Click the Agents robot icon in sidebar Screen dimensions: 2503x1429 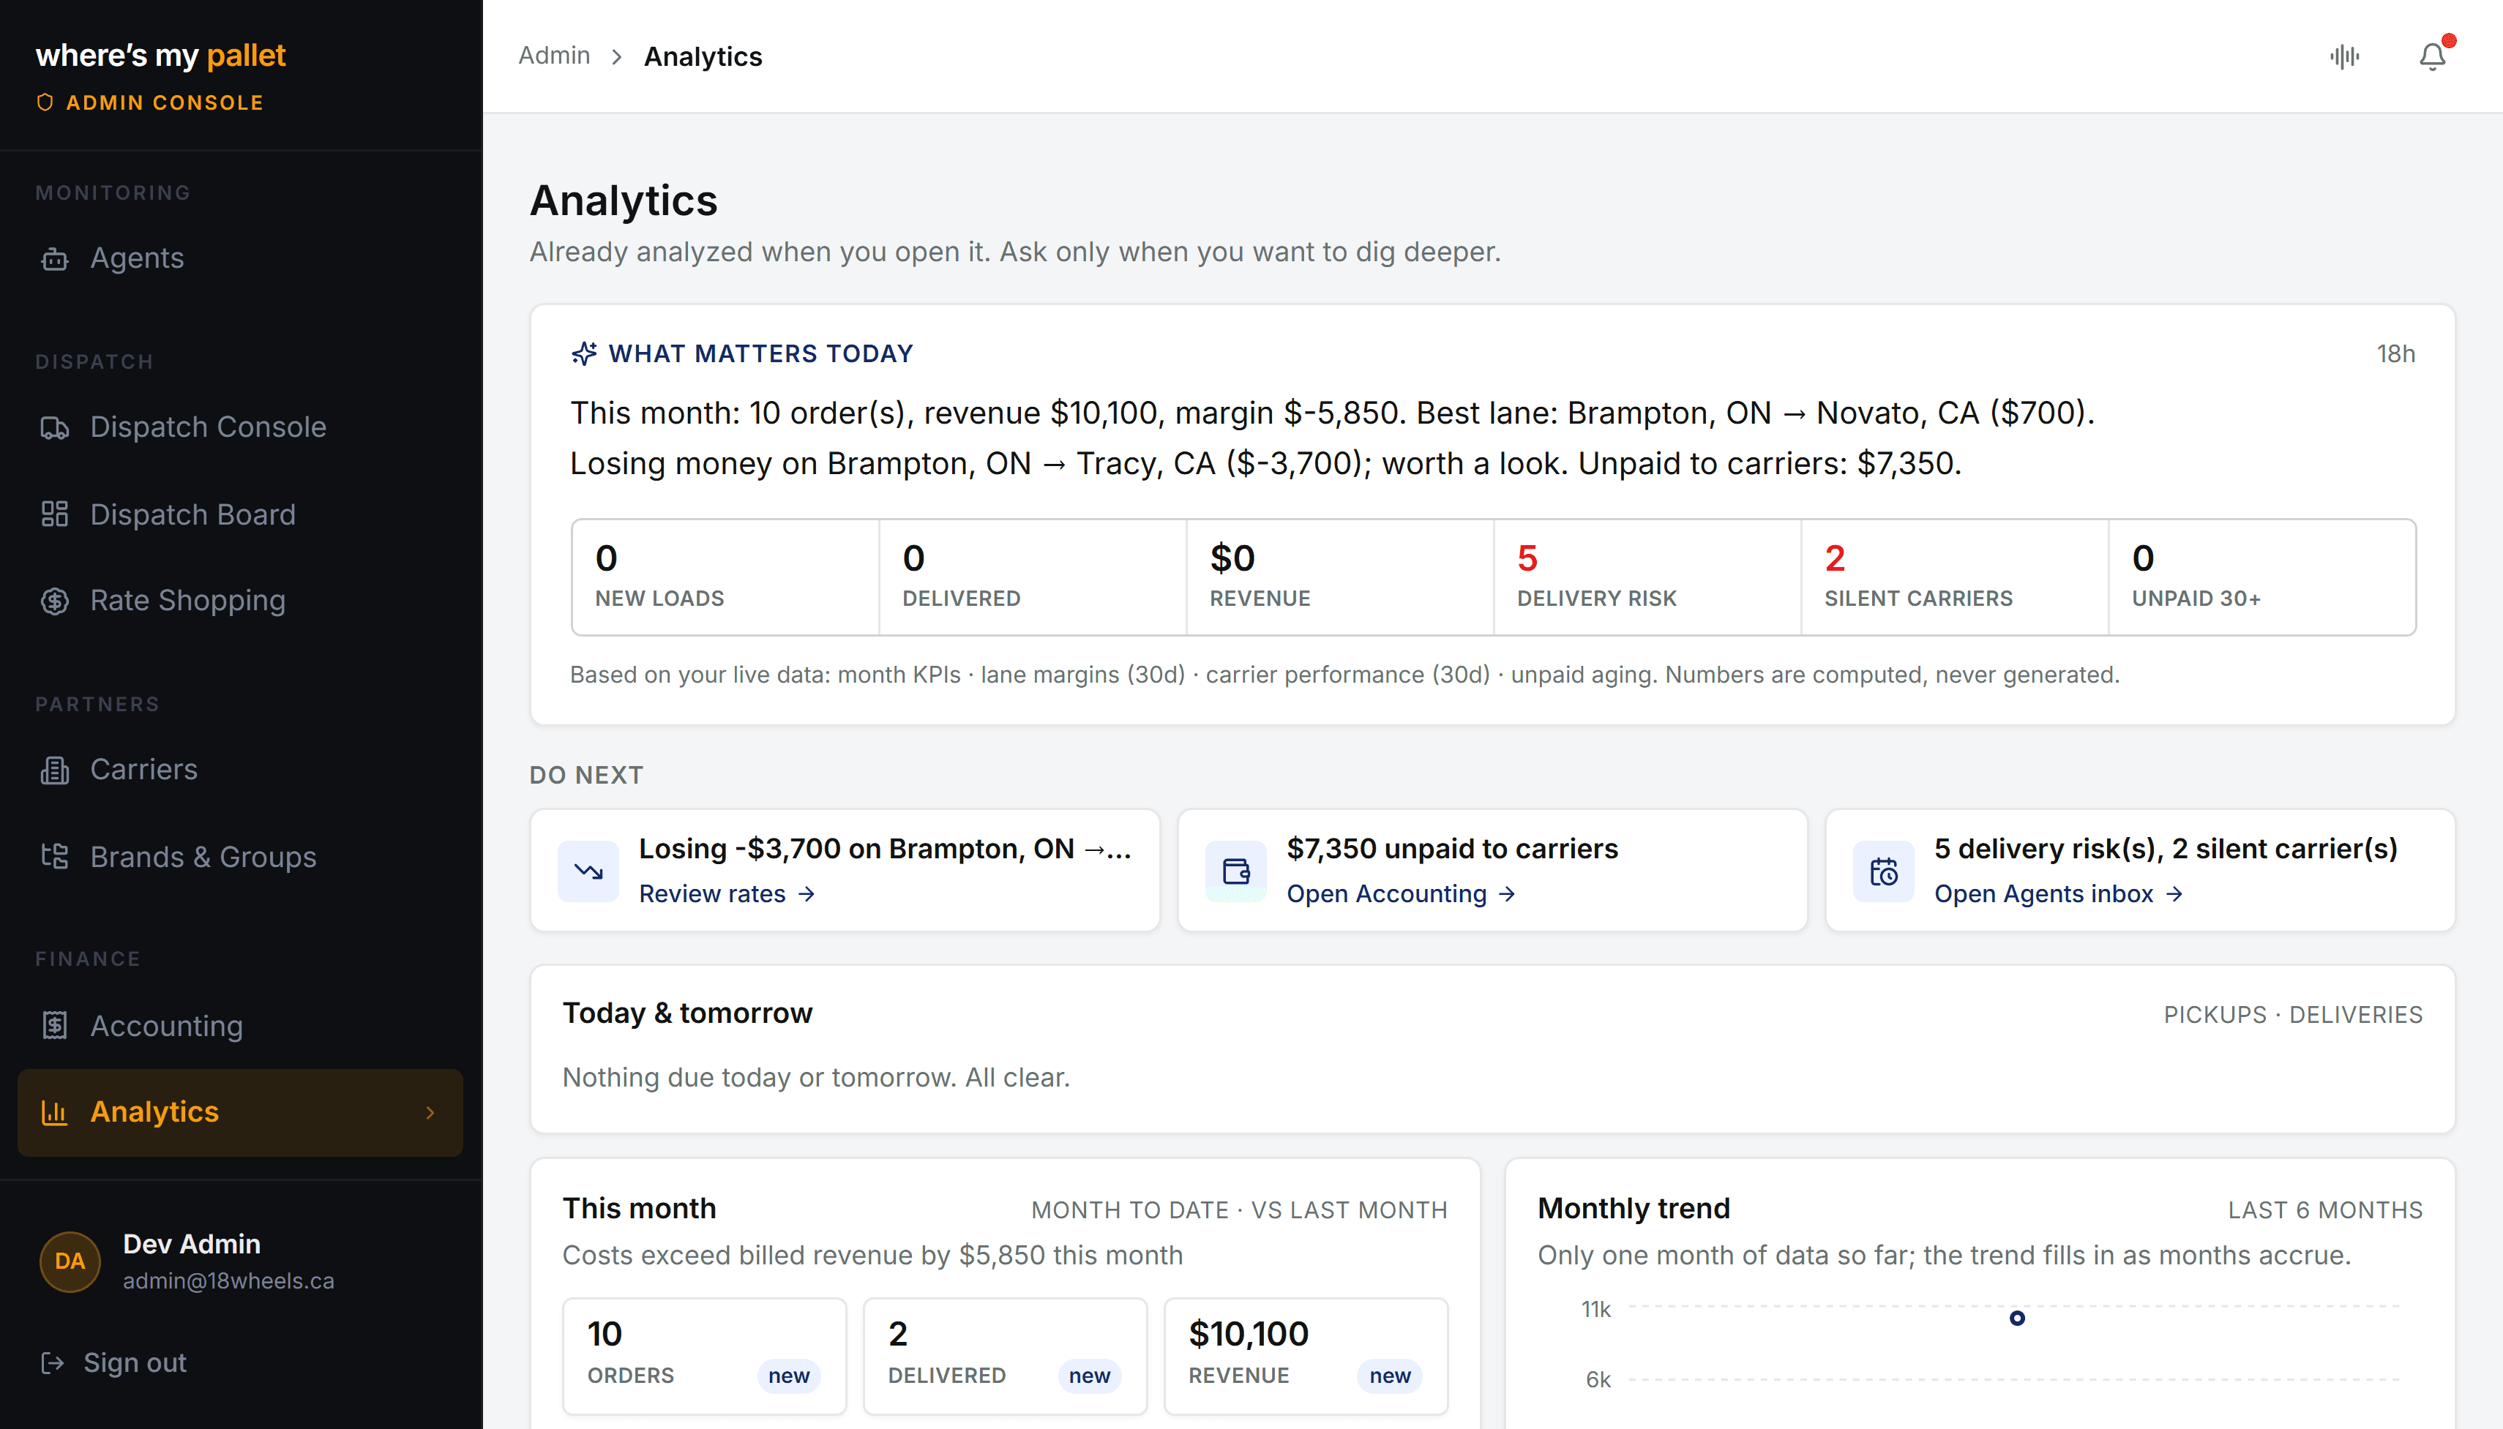pos(55,258)
